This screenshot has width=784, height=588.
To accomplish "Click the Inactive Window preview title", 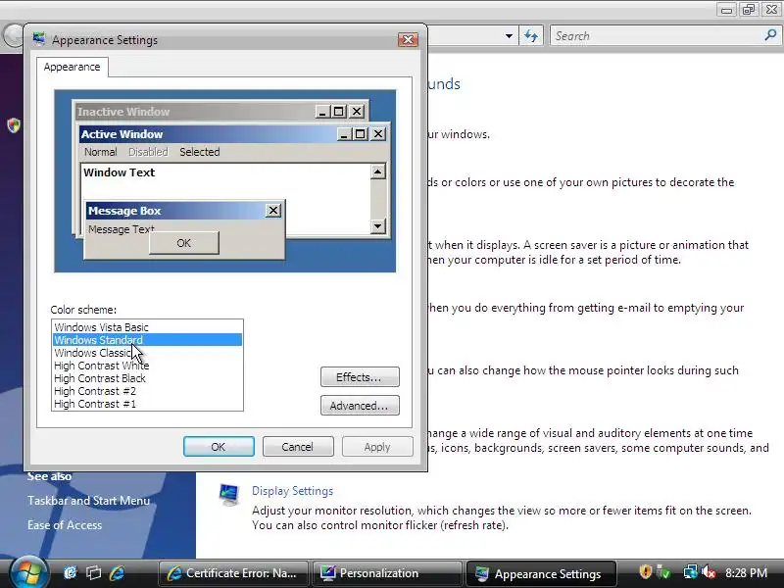I will pyautogui.click(x=123, y=112).
